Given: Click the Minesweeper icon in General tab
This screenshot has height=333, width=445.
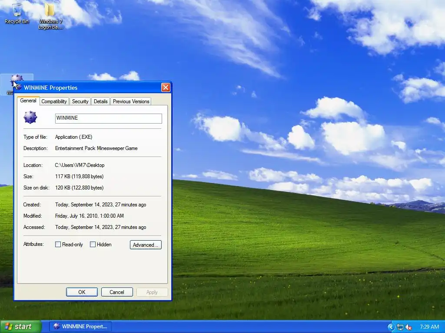Looking at the screenshot, I should (x=30, y=117).
